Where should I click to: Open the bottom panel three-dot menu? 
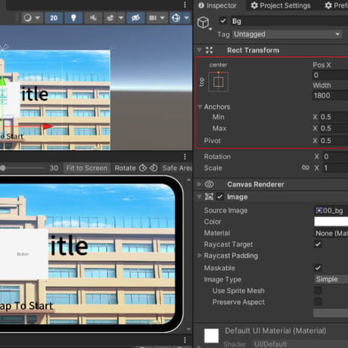185,340
